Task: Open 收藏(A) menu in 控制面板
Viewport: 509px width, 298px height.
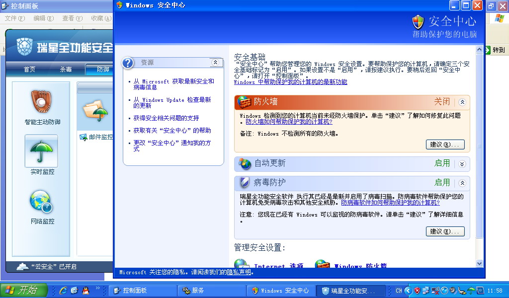Action: [x=101, y=18]
